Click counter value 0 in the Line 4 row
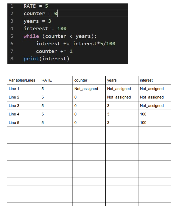Viewport: 194px width, 206px height. [75, 114]
